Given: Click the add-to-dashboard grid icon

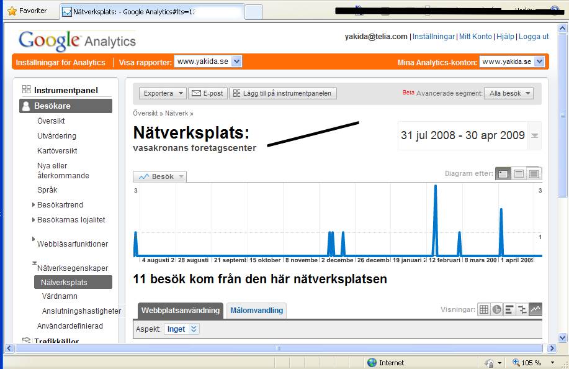Looking at the screenshot, I should pos(236,93).
